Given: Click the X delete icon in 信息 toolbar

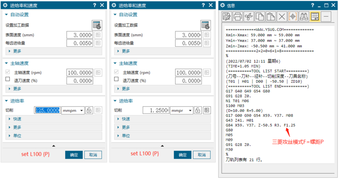Looking at the screenshot, I should point(282,17).
